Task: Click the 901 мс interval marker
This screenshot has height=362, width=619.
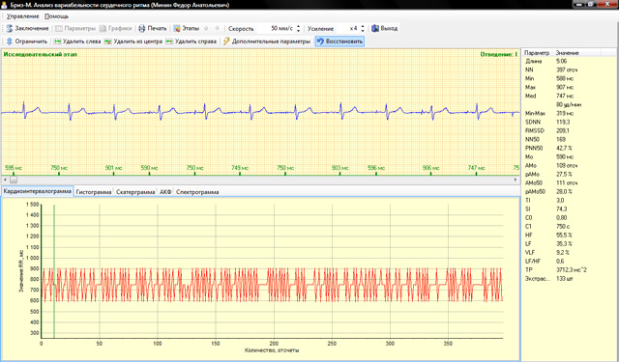Action: 114,168
